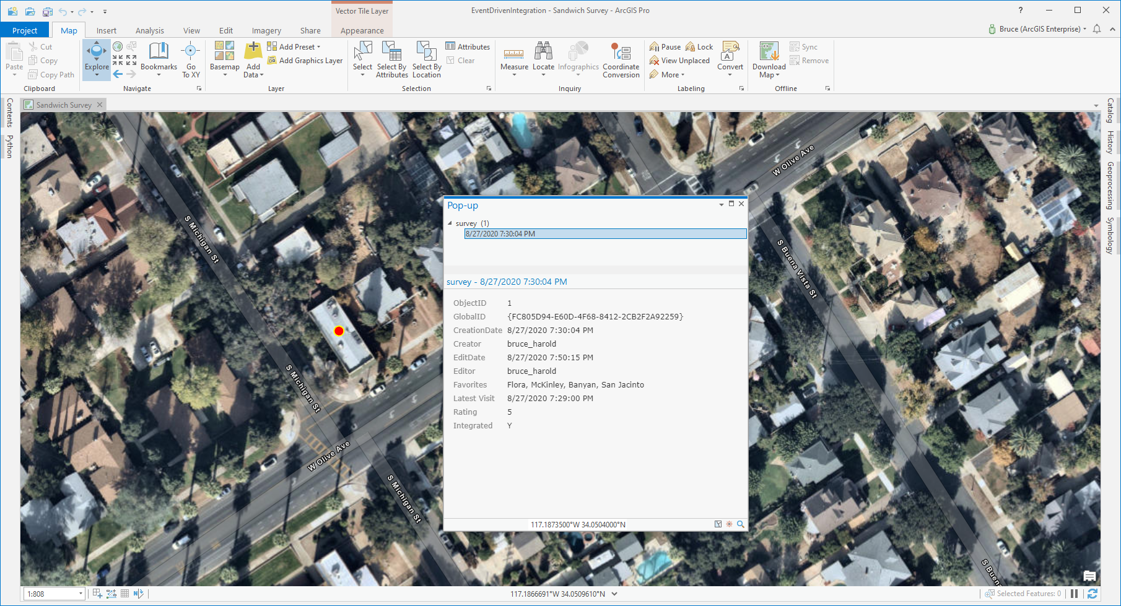Zoom to feature using pop-up magnifier
1121x606 pixels.
click(x=740, y=524)
